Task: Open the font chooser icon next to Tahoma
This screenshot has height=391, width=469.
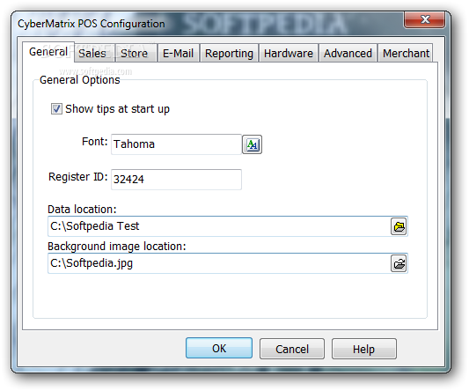Action: 252,144
